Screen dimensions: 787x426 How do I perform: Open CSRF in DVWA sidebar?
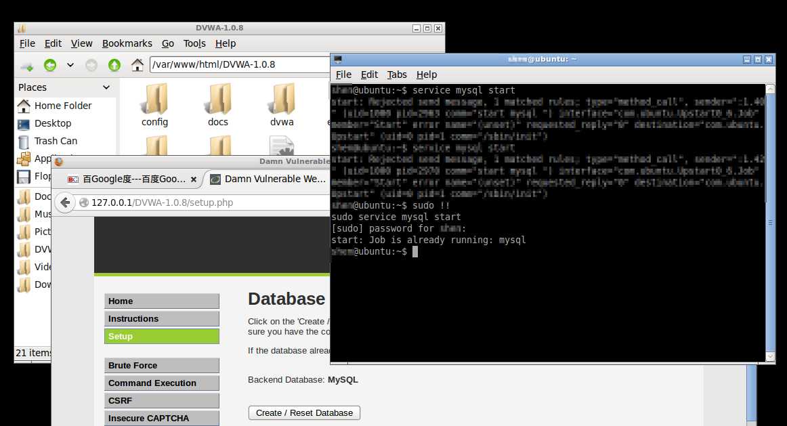(162, 400)
